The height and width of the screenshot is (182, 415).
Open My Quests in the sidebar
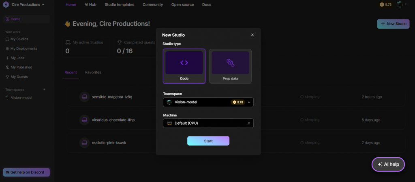19,77
